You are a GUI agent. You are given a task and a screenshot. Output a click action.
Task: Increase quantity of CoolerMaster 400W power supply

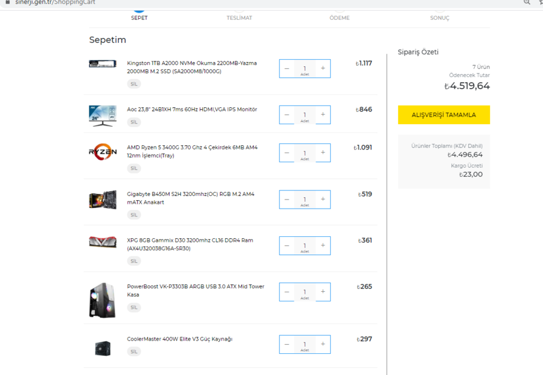323,344
